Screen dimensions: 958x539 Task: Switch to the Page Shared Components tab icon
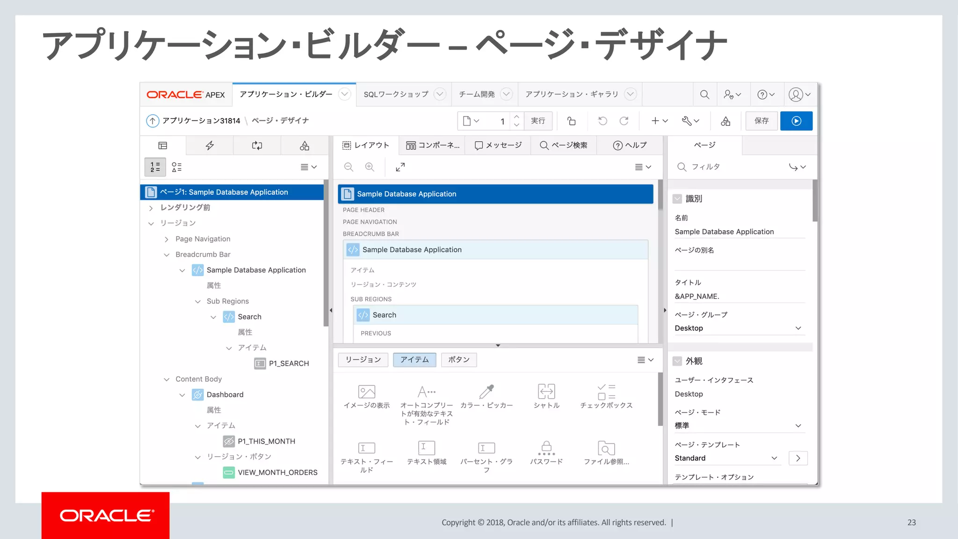pos(305,146)
